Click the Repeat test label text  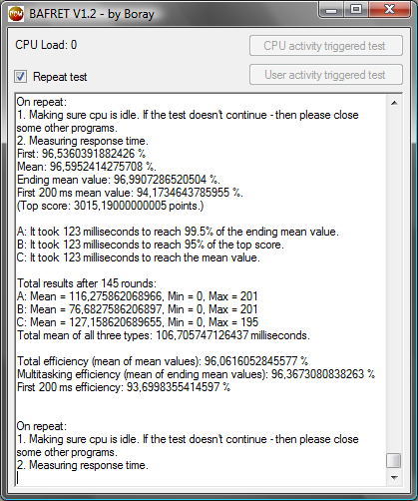60,77
